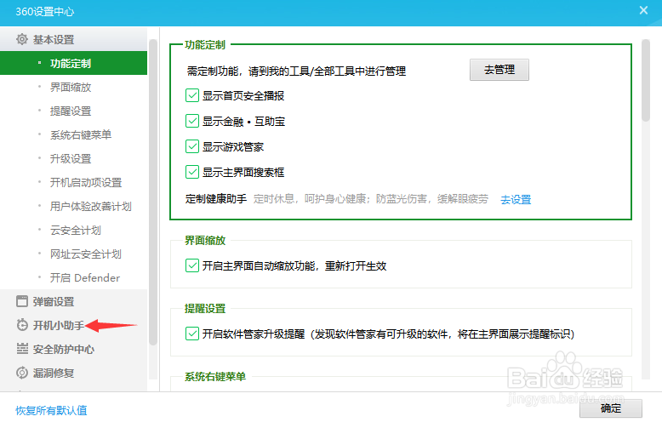Click the 去设置 link for 健康助手
Screen dimensions: 662x422
[x=516, y=199]
